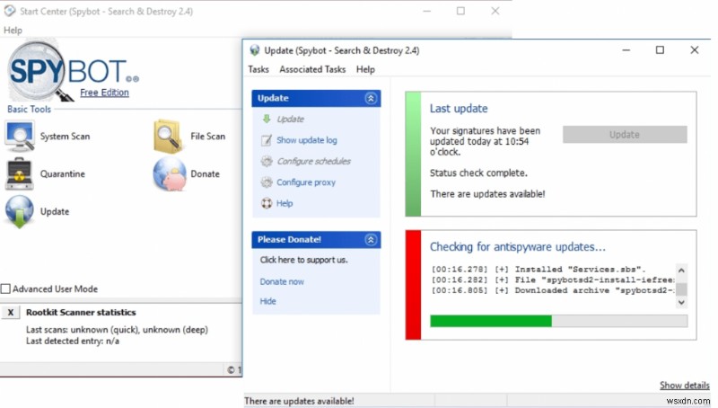The width and height of the screenshot is (718, 408).
Task: Open the File Scan folder icon
Action: click(x=168, y=137)
